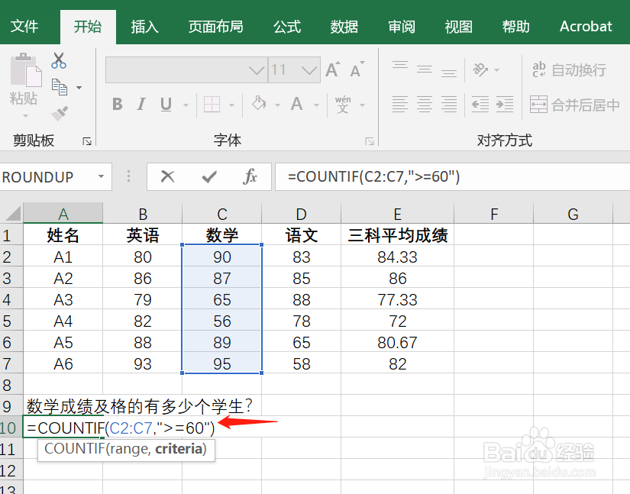The height and width of the screenshot is (494, 630).
Task: Select column E header
Action: (x=397, y=214)
